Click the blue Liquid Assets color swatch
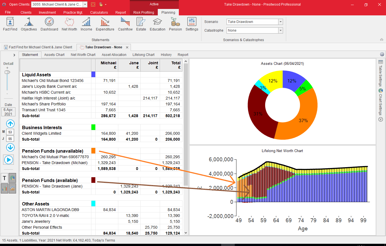Image resolution: width=386 pixels, height=246 pixels. pos(93,74)
